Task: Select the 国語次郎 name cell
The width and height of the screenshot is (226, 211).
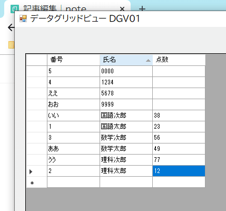Action: pyautogui.click(x=126, y=116)
